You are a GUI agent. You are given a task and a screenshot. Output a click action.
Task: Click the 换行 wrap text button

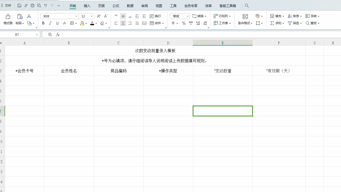click(156, 16)
